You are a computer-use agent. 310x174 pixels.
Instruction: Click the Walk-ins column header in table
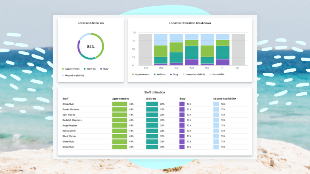pyautogui.click(x=151, y=99)
